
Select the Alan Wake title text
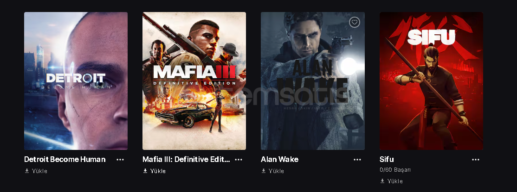[x=279, y=160]
